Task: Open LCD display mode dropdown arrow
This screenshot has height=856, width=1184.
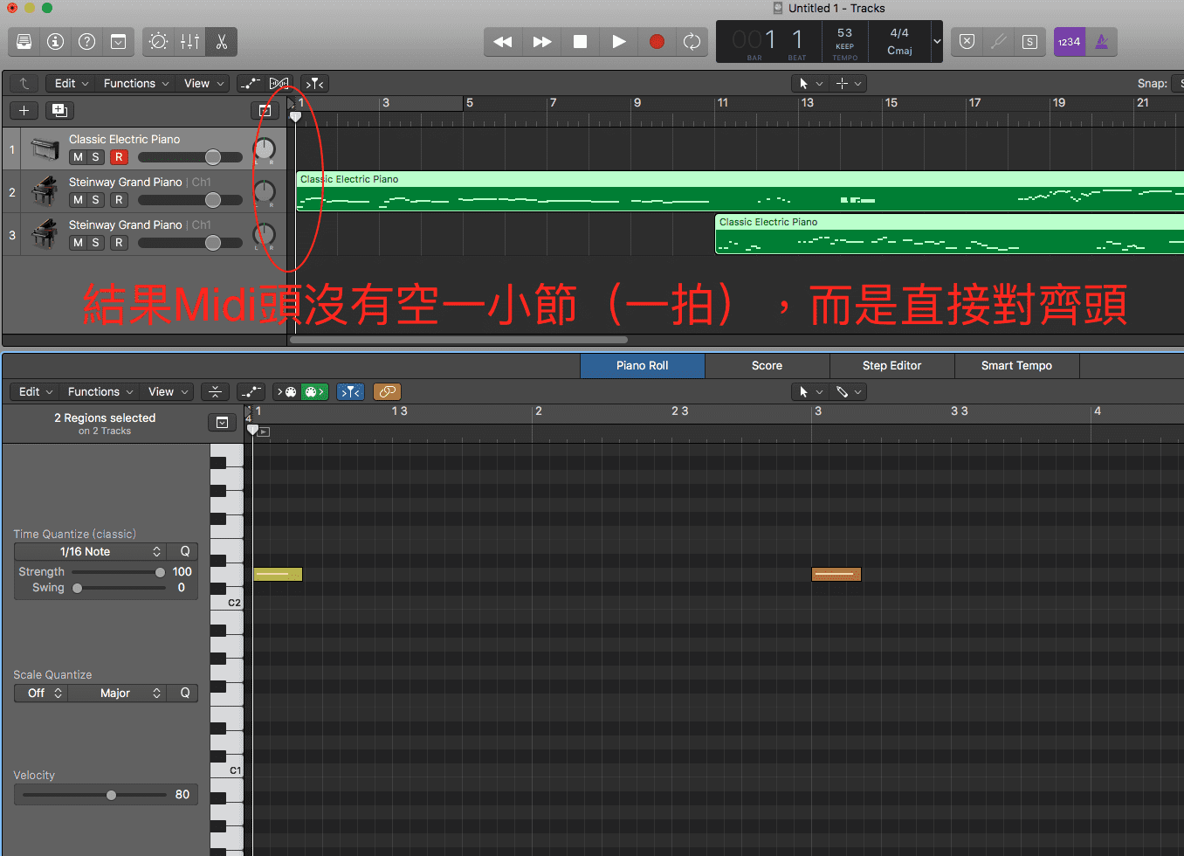Action: click(937, 41)
